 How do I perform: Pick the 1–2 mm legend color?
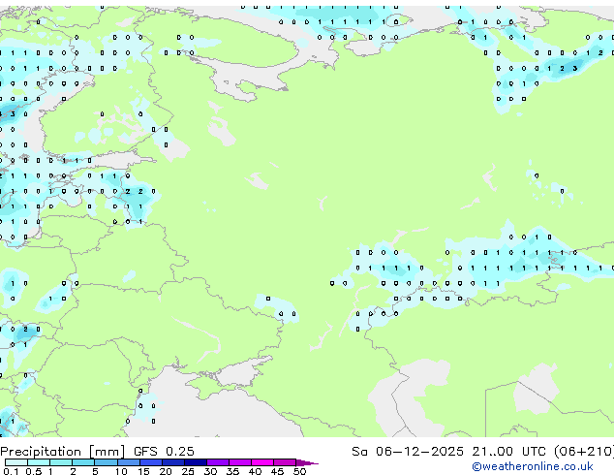61,462
